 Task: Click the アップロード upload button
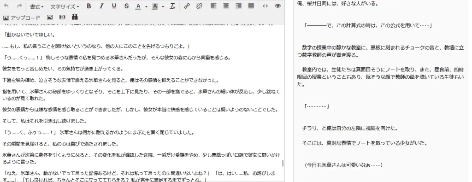coord(21,18)
